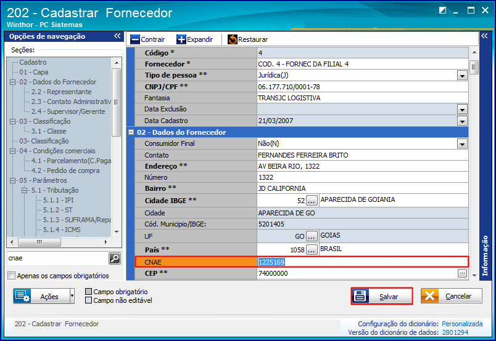Image resolution: width=496 pixels, height=341 pixels.
Task: Select 2.4 - Supervisor/Gerente tree item
Action: click(68, 111)
